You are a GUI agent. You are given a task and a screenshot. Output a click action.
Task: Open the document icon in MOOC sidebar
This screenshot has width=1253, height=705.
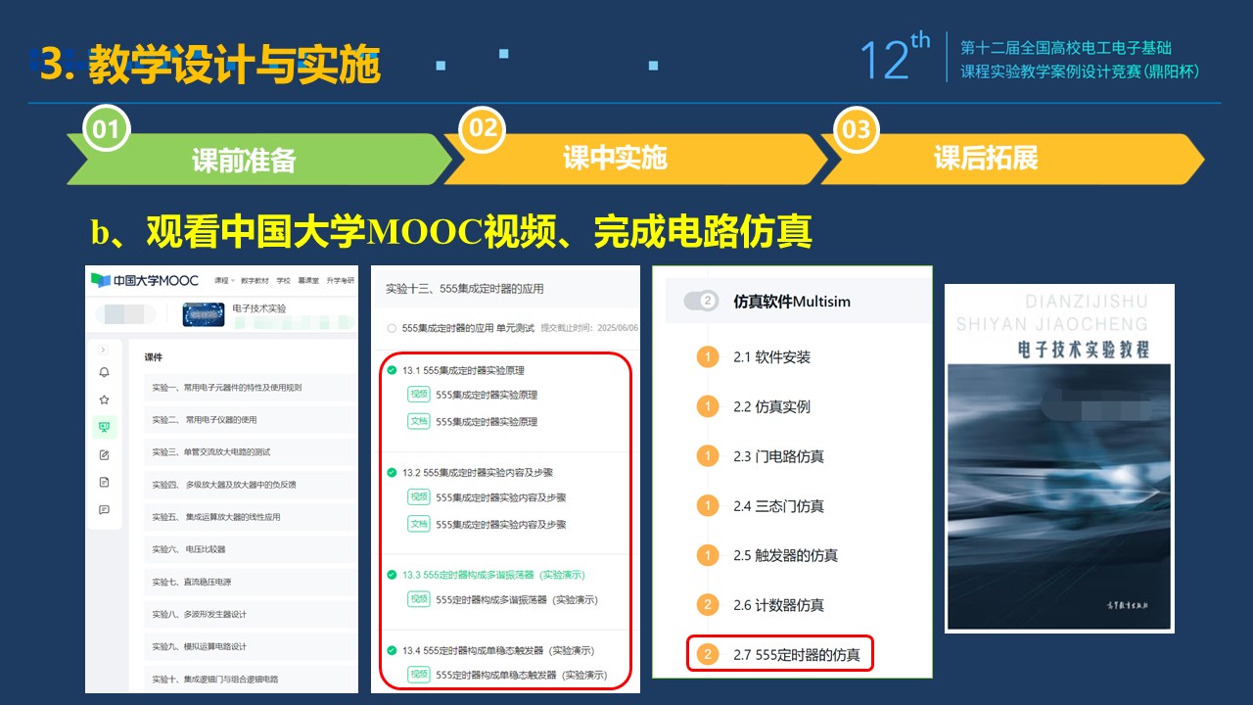coord(104,482)
